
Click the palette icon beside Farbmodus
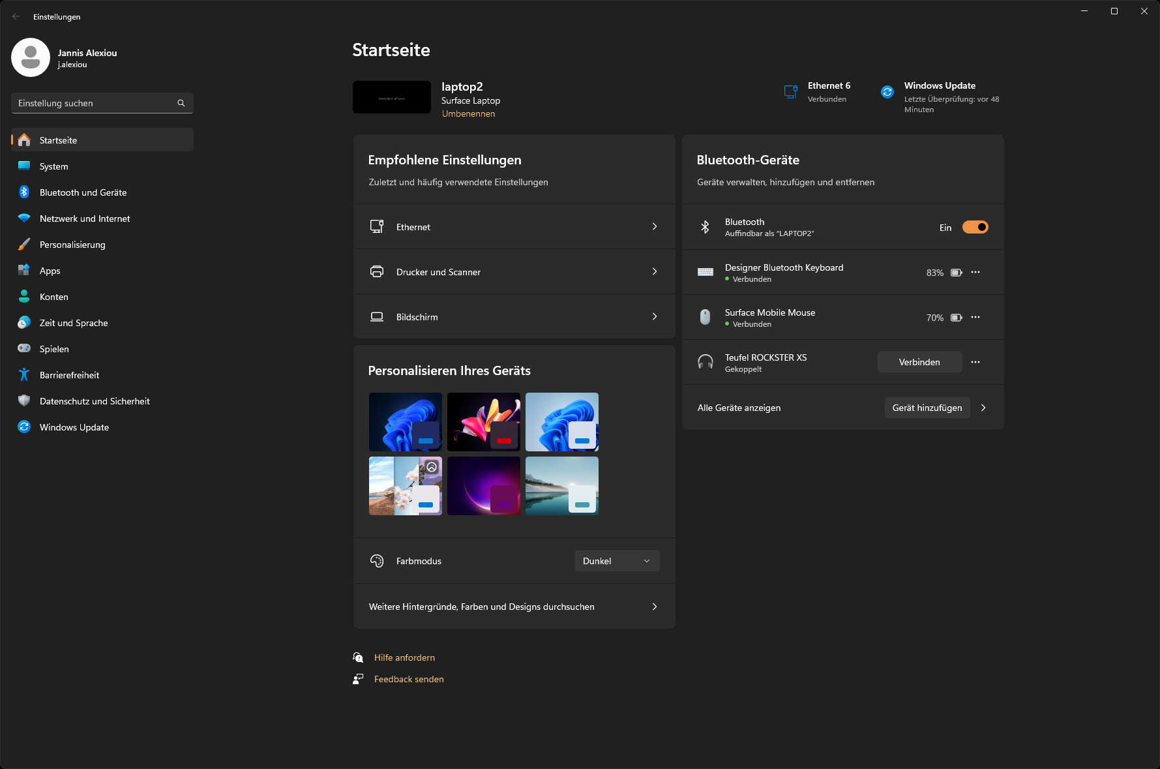pyautogui.click(x=377, y=561)
